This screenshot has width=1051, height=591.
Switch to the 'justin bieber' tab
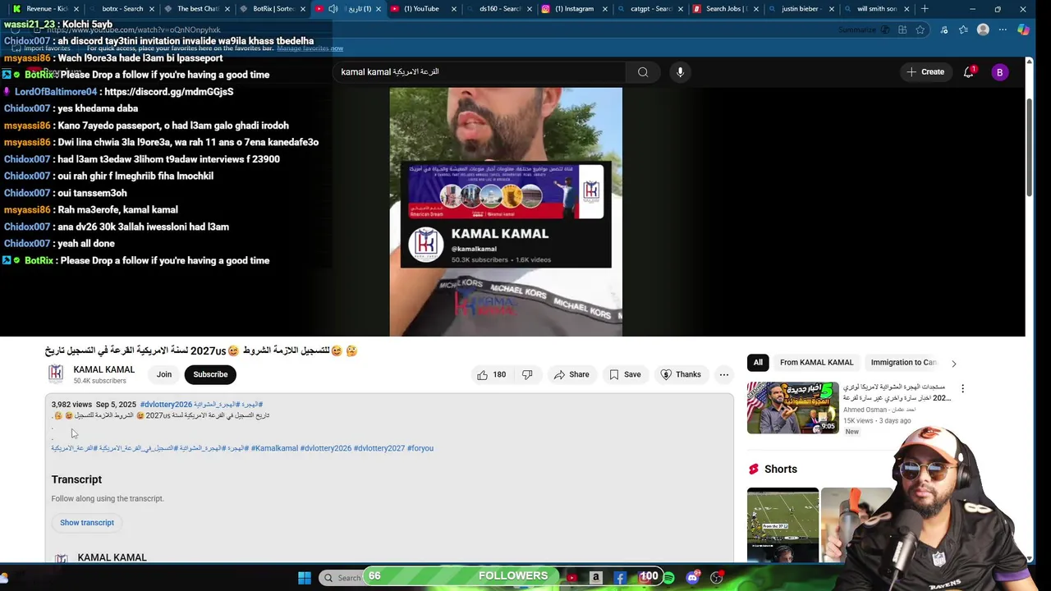tap(802, 9)
